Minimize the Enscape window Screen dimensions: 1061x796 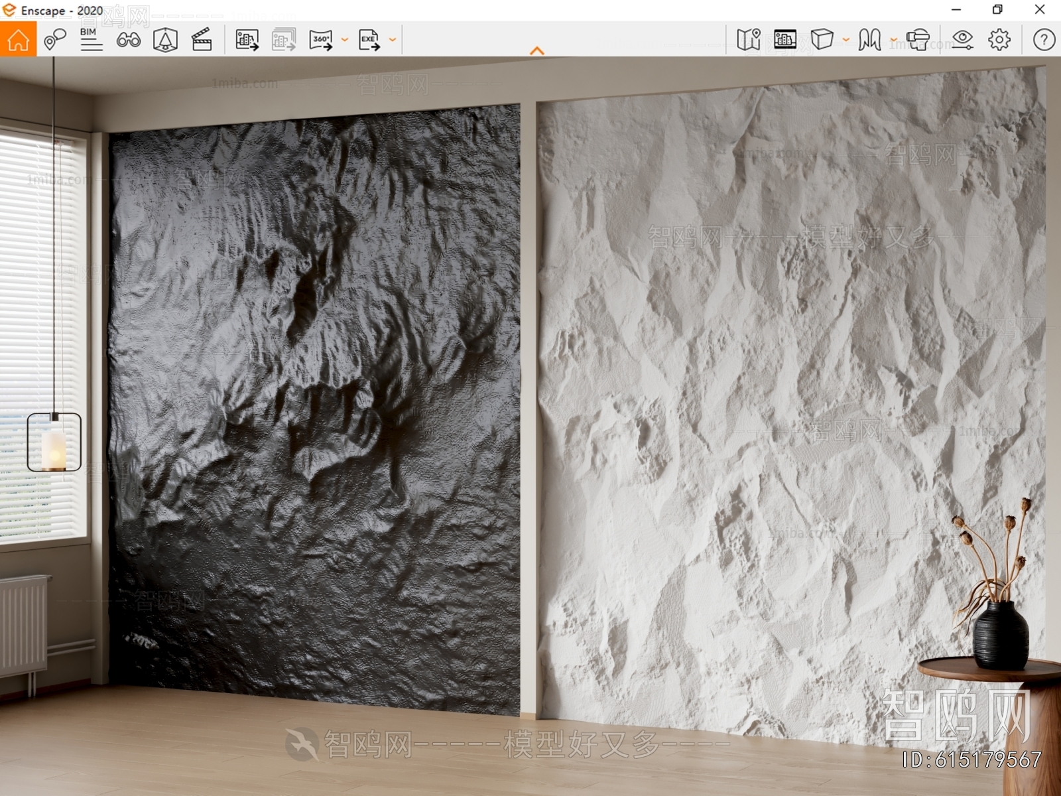coord(956,10)
